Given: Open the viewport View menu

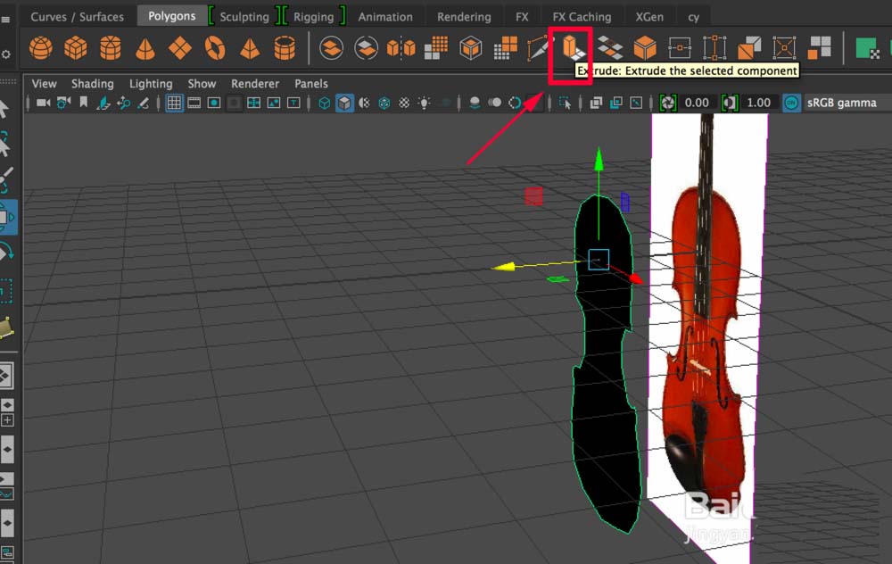Looking at the screenshot, I should 44,84.
